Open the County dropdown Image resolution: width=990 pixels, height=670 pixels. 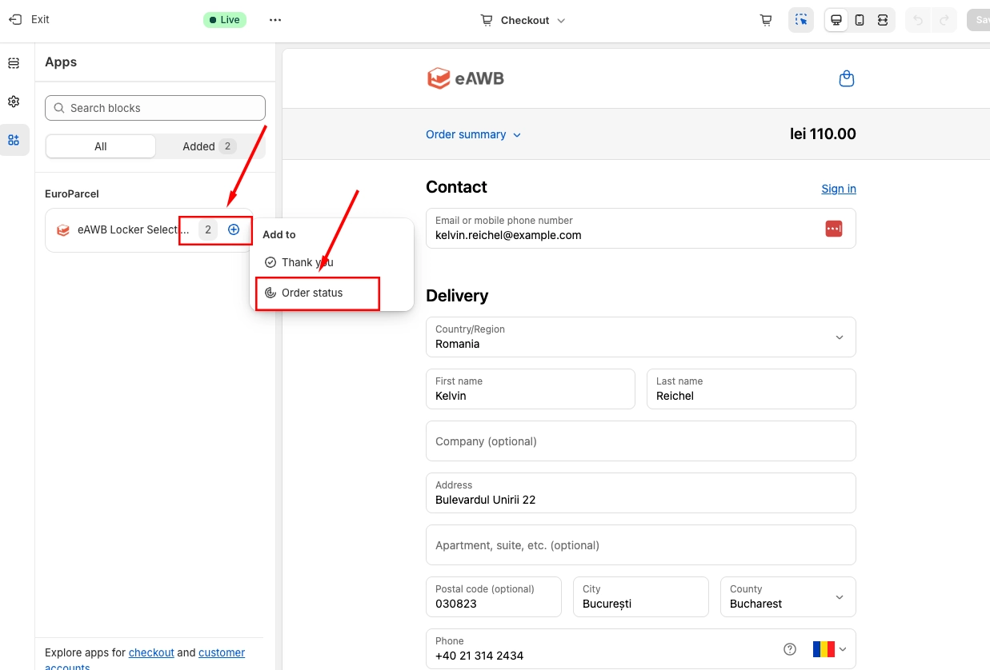pos(788,597)
